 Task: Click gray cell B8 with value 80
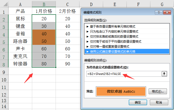[44, 64]
